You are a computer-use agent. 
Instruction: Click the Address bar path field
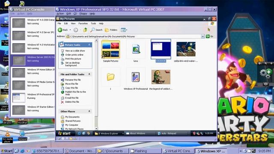pos(134,36)
